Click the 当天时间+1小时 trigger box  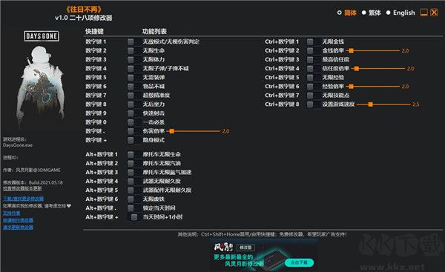point(134,217)
